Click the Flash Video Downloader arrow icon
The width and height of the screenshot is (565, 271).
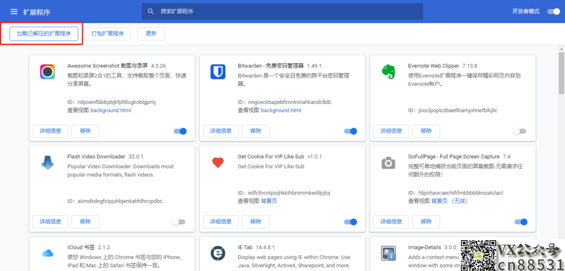click(x=48, y=162)
